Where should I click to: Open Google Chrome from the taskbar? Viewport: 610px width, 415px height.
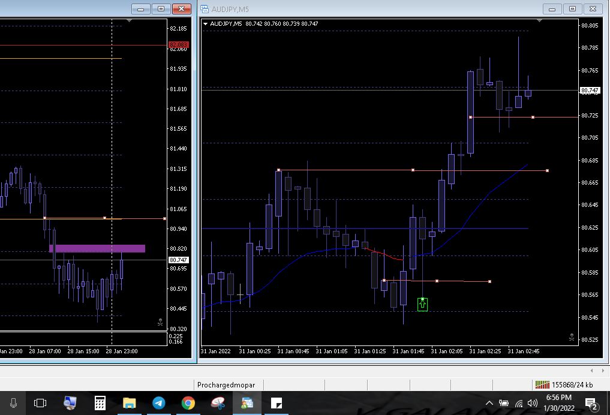click(188, 403)
